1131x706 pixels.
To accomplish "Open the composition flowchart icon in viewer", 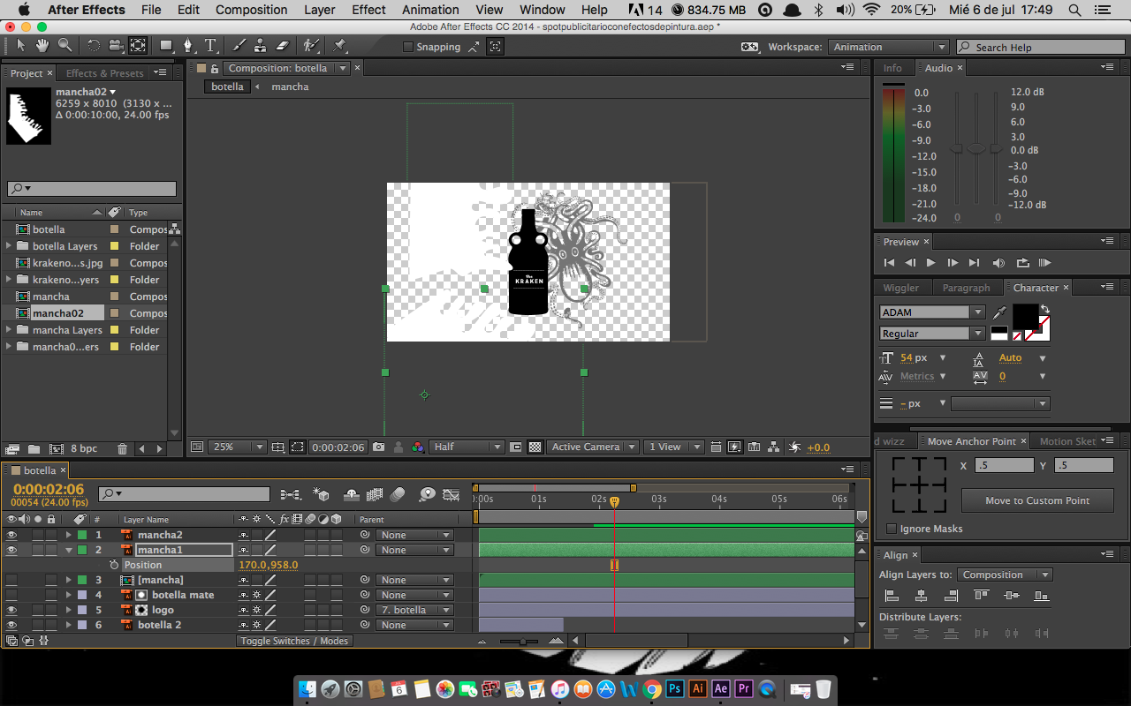I will point(774,447).
